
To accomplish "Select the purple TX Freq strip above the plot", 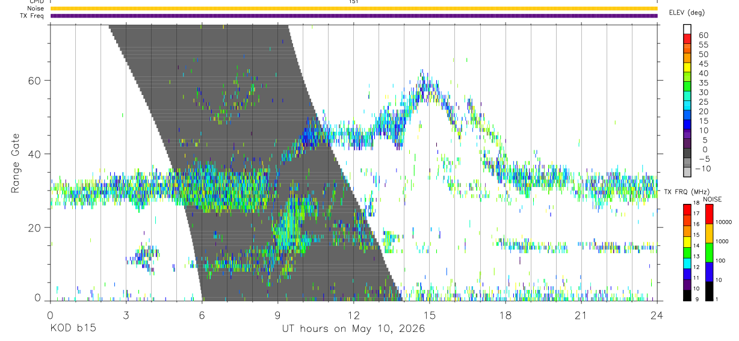I will 354,16.
